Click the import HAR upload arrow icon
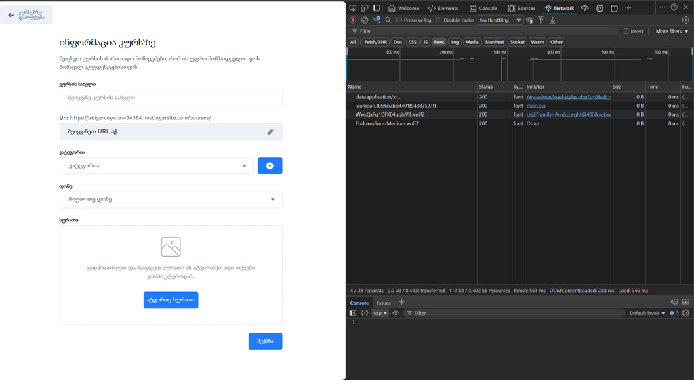Image resolution: width=694 pixels, height=380 pixels. coord(541,20)
